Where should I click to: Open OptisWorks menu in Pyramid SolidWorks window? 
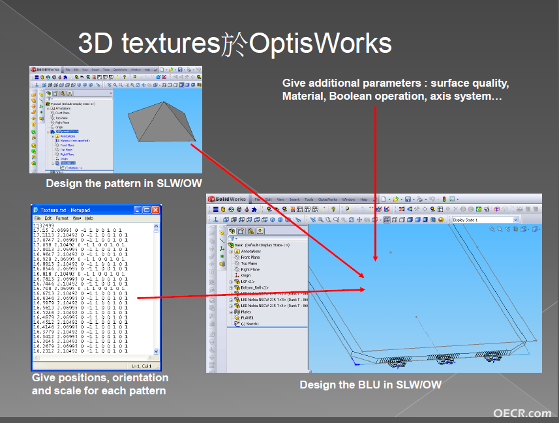120,70
